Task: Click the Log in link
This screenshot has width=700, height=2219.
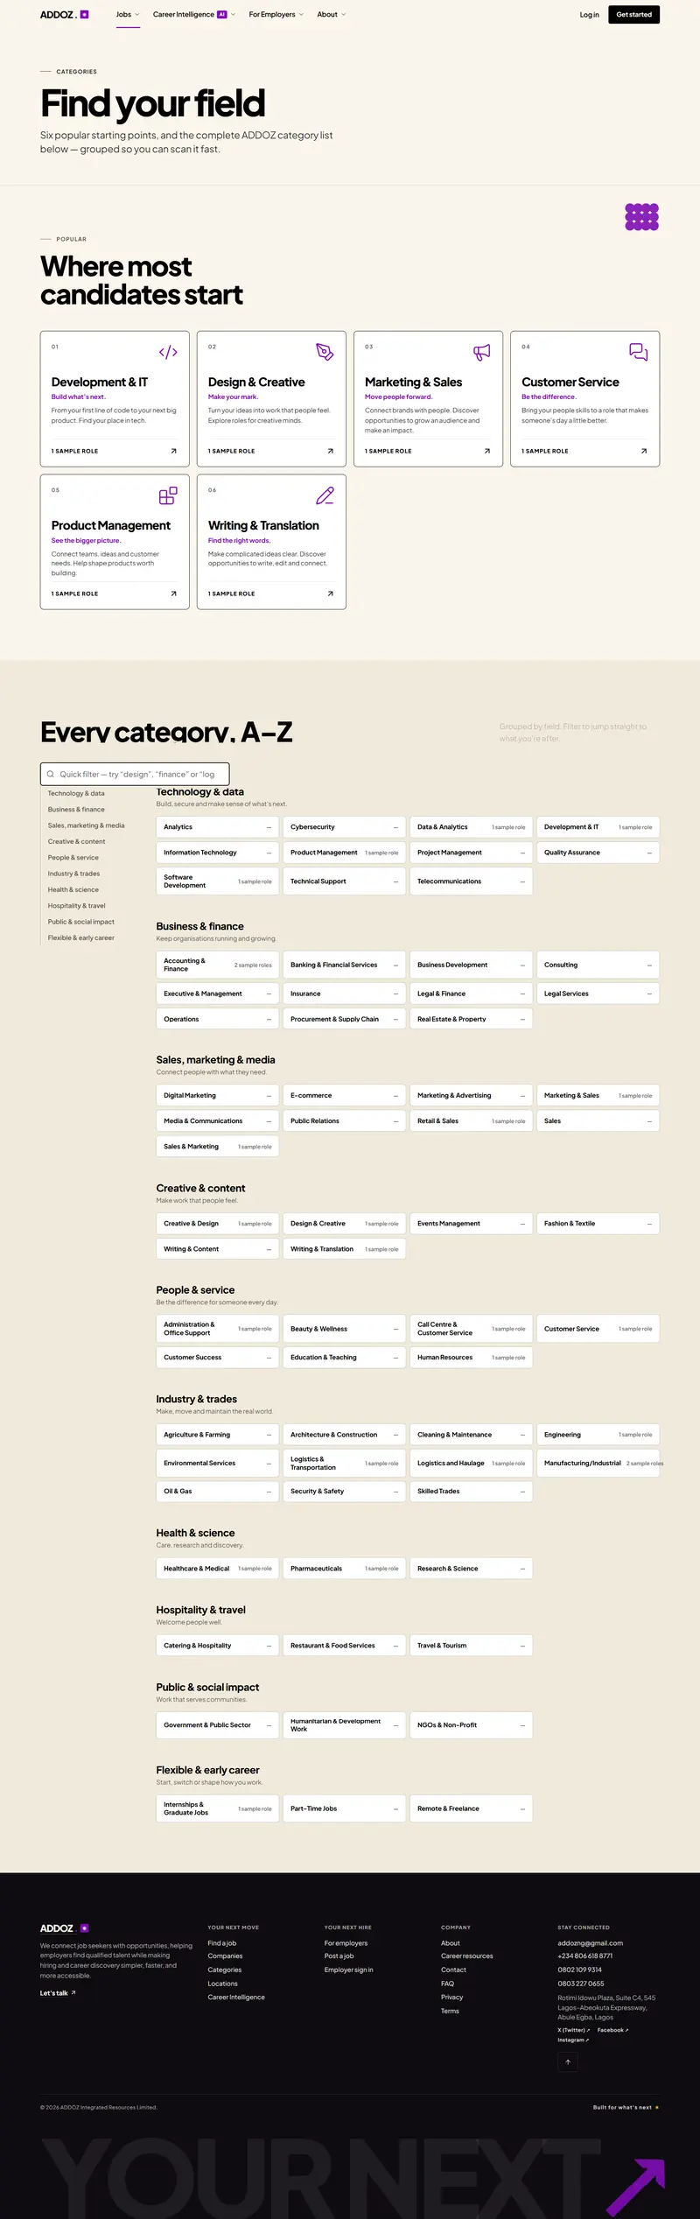Action: click(590, 15)
